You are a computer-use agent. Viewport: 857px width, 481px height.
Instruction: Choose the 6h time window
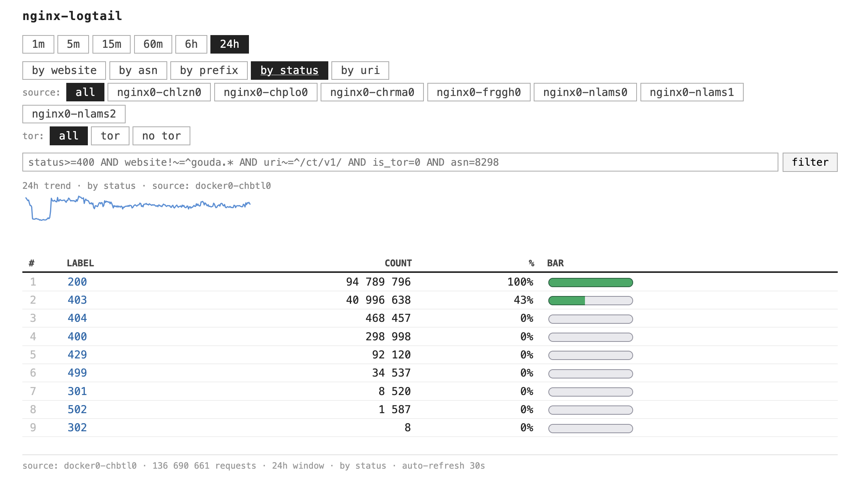click(x=191, y=44)
